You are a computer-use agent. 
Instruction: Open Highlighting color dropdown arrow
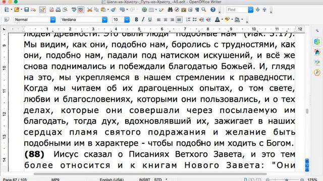[x=232, y=20]
